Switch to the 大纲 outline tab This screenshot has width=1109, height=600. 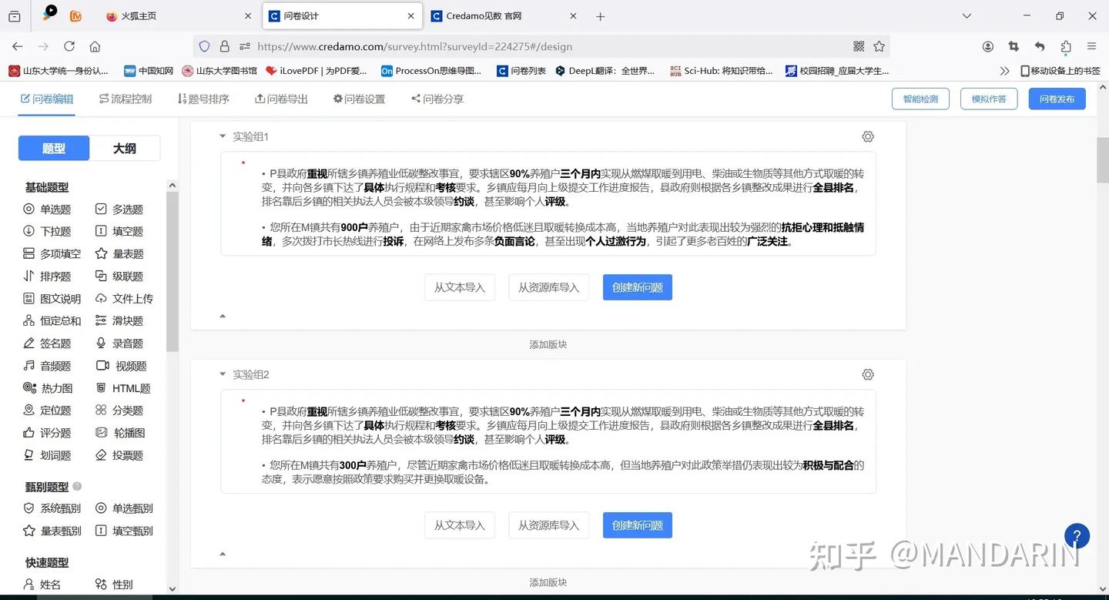[124, 148]
